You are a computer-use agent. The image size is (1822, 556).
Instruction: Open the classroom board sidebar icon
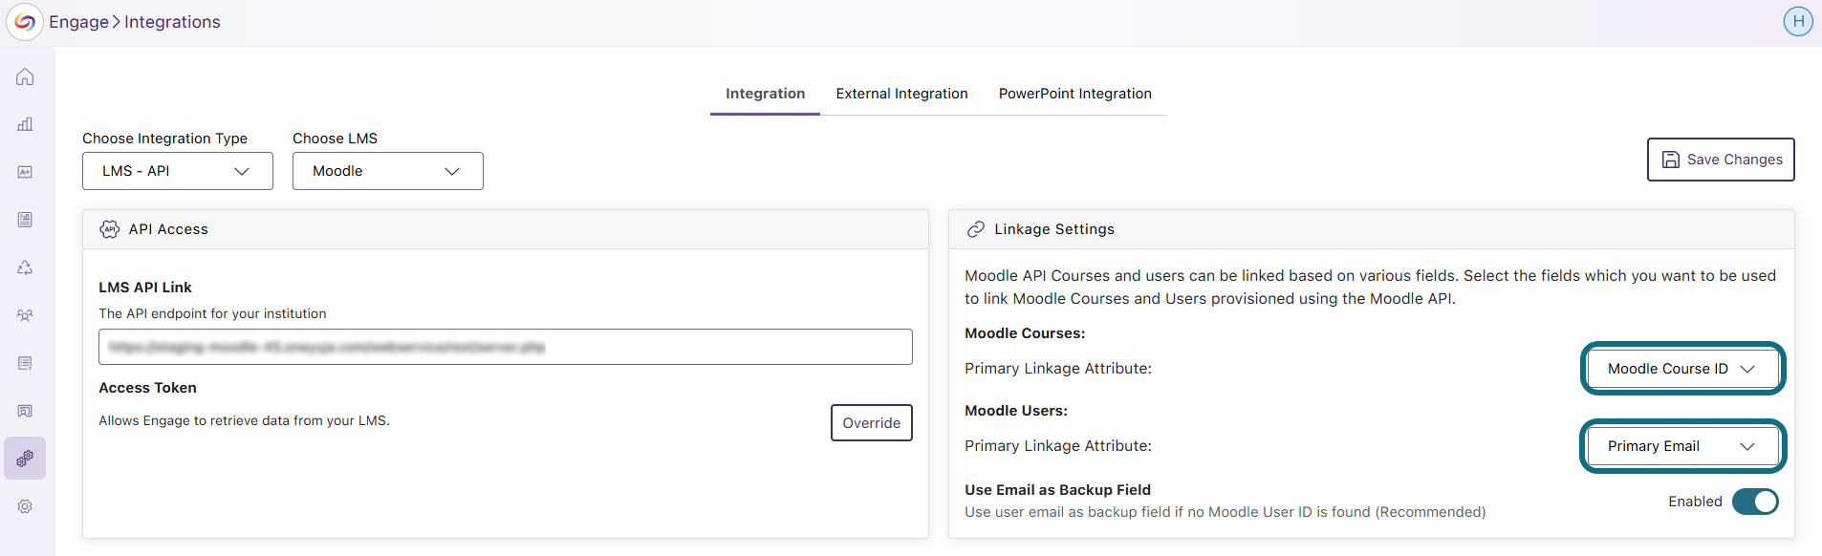click(25, 411)
